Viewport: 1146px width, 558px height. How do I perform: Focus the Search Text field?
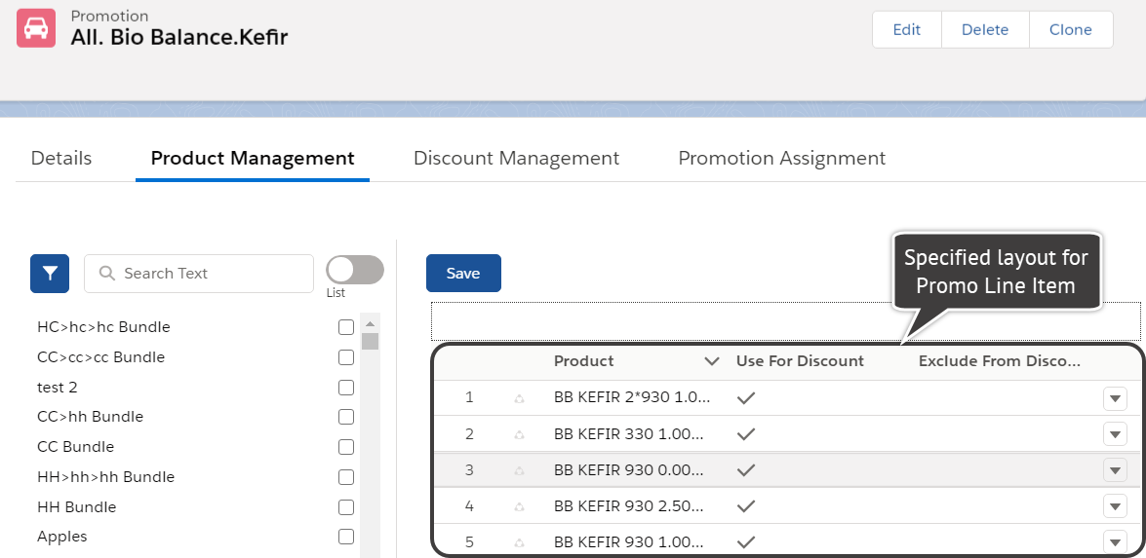[199, 274]
